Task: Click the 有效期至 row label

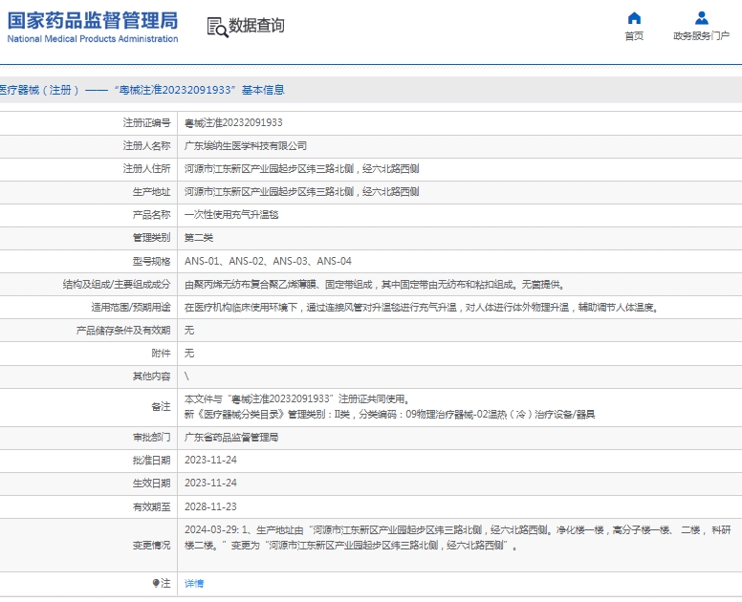Action: (151, 506)
